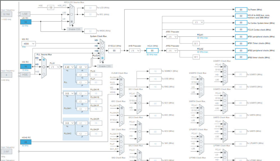This screenshot has width=280, height=161.
Task: Click the HSI RC 16 block
Action: click(26, 66)
